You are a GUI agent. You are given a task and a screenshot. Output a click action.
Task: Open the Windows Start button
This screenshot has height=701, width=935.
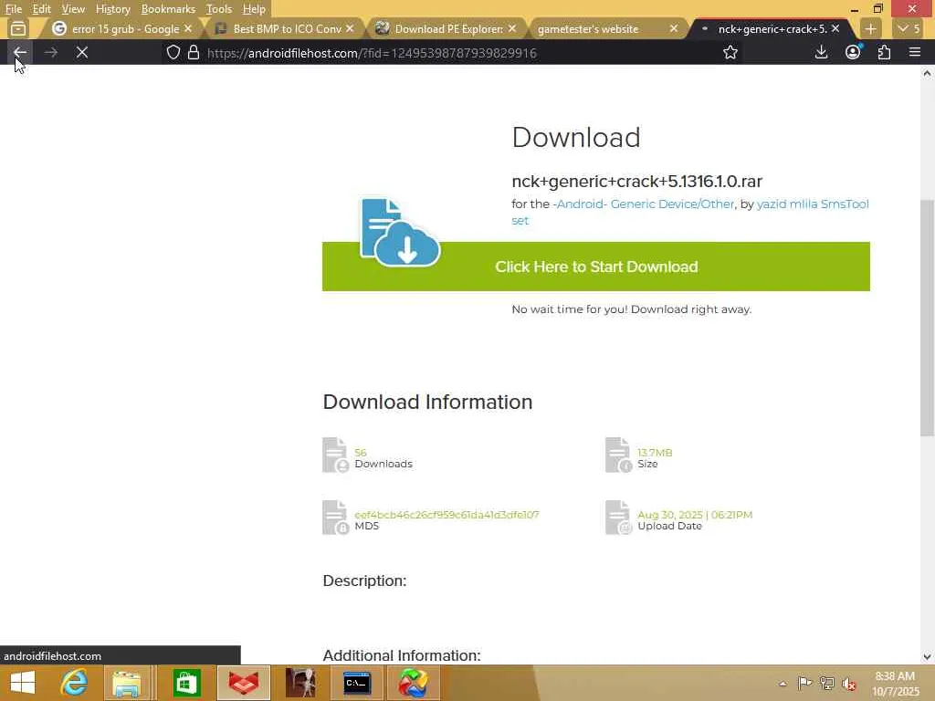23,683
